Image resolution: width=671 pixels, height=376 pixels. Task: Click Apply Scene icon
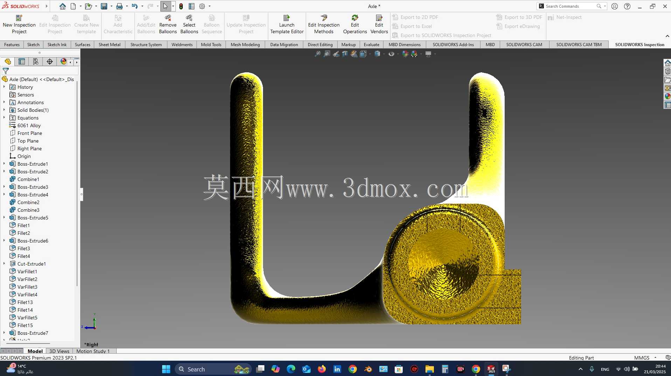click(x=414, y=54)
